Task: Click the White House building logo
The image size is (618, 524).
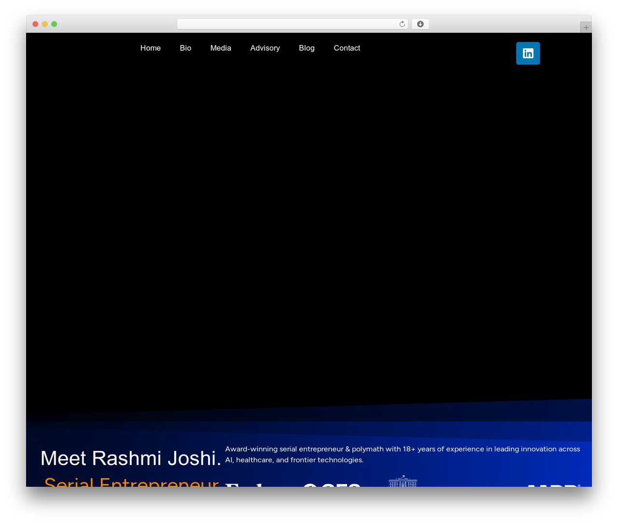Action: (403, 481)
